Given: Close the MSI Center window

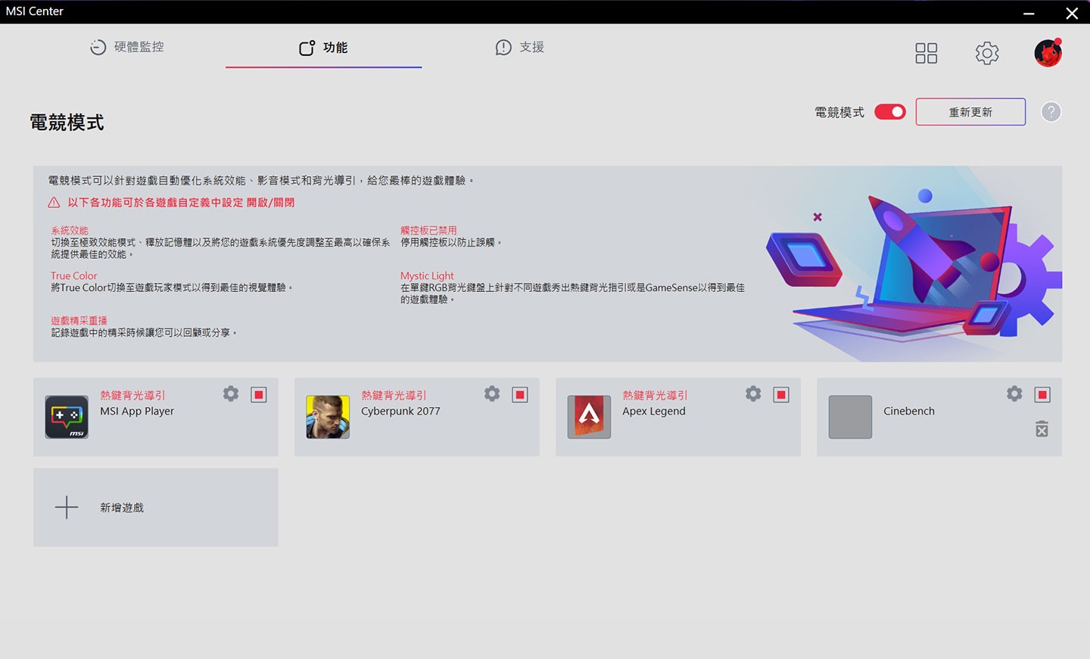Looking at the screenshot, I should pyautogui.click(x=1072, y=13).
